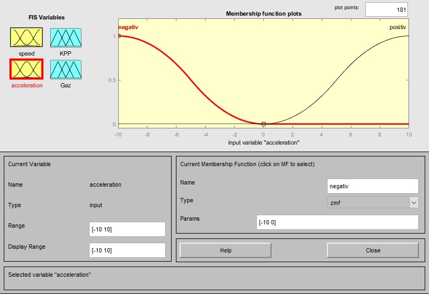Click the 'FIS Variables' heading
Screen dimensions: 429x294
coord(46,17)
